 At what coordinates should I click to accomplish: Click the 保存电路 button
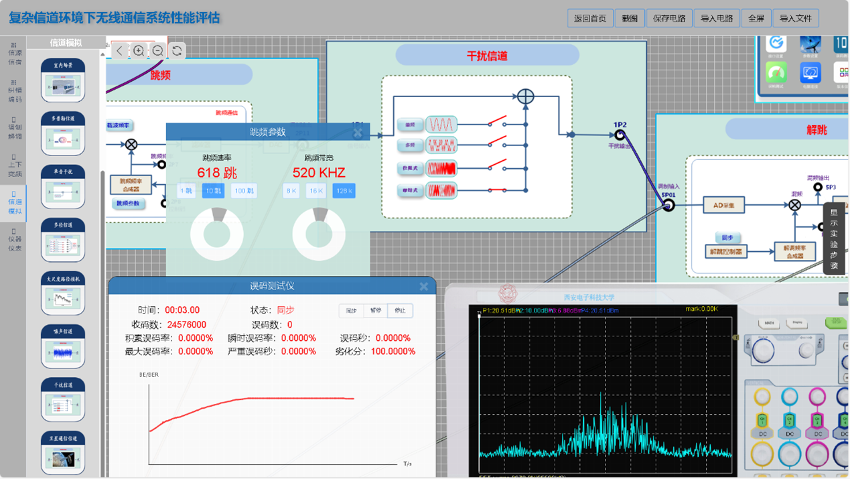(669, 19)
